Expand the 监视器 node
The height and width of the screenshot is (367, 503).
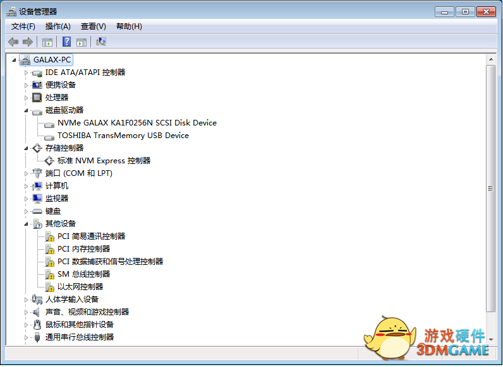pos(26,199)
